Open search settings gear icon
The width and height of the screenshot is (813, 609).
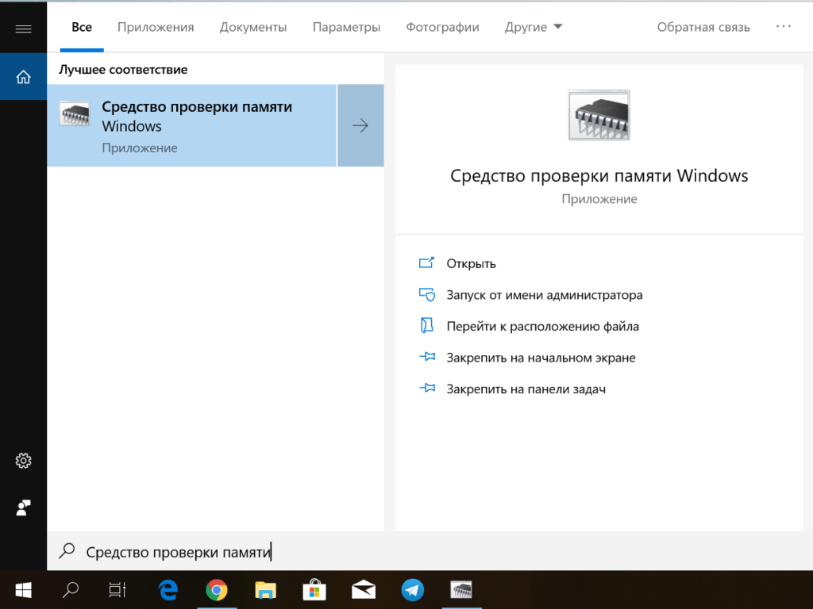[x=23, y=461]
